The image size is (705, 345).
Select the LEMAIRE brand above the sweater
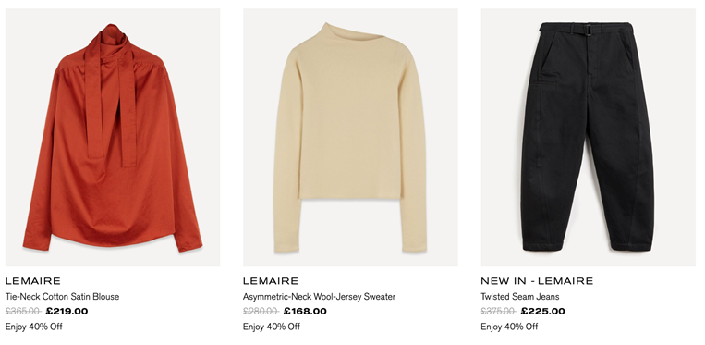coord(271,281)
